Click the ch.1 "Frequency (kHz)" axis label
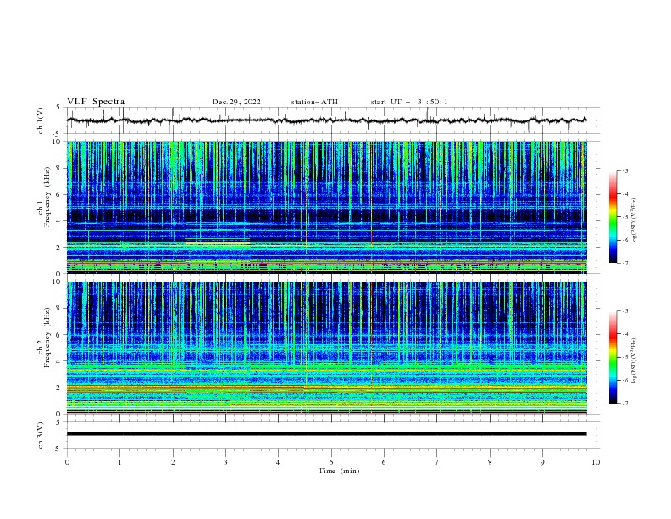The image size is (671, 519). point(47,197)
